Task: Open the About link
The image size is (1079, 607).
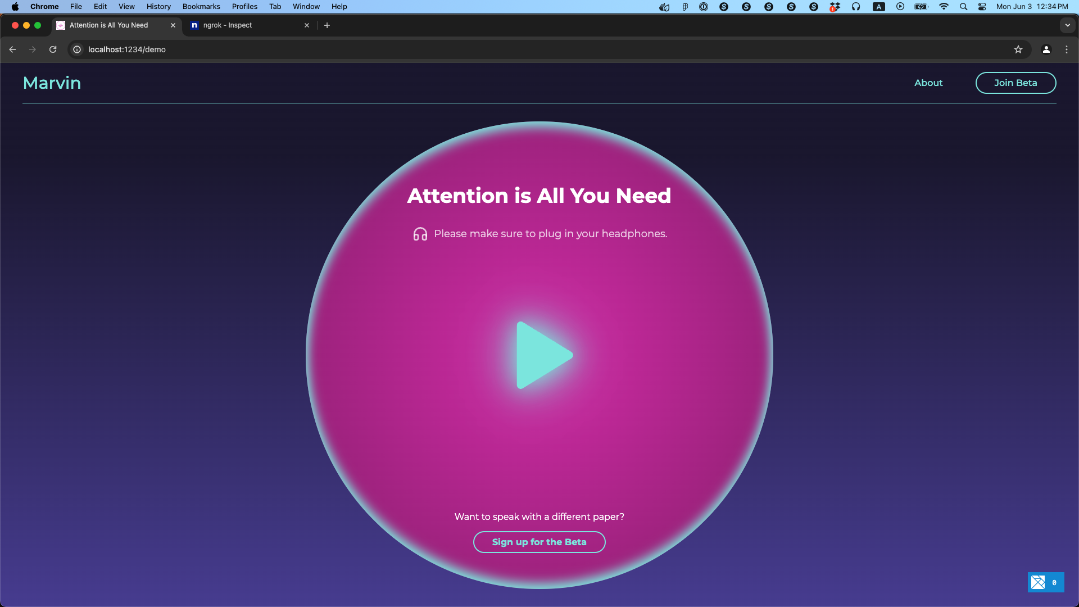Action: [928, 83]
